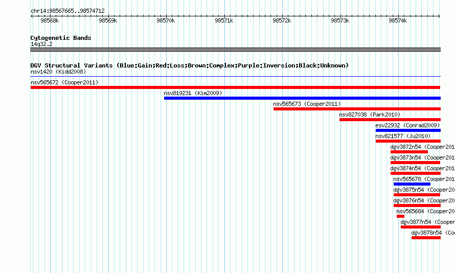This screenshot has height=273, width=455.
Task: Open the dgv3875n54 variant label
Action: (424, 190)
